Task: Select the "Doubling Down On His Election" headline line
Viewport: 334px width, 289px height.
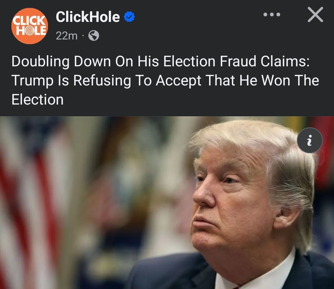Action: [x=113, y=61]
